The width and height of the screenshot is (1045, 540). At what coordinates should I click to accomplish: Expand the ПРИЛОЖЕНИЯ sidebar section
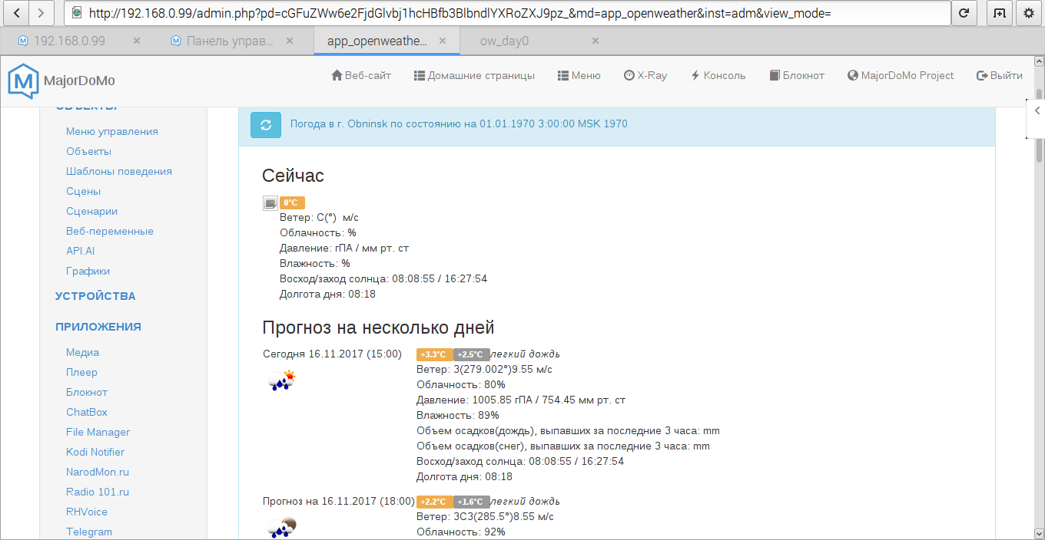pyautogui.click(x=98, y=326)
